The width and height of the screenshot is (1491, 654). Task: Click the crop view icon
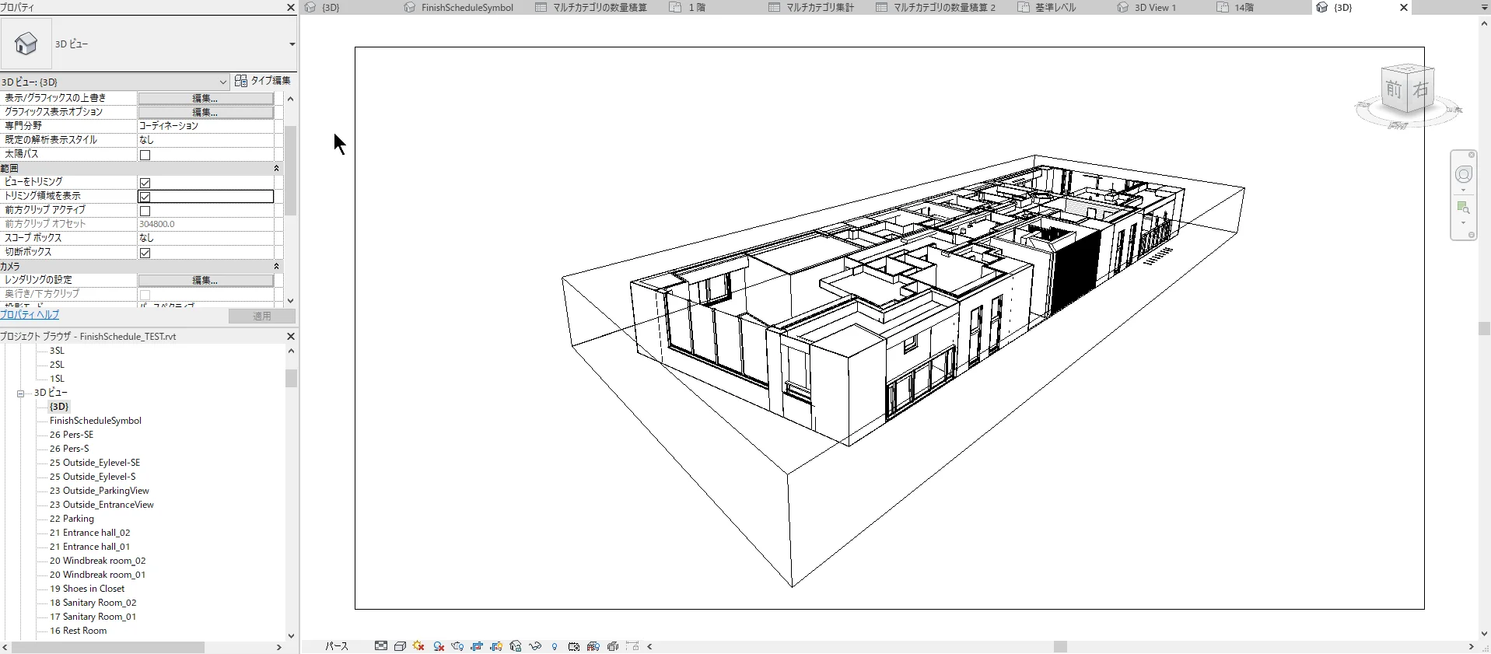coord(477,646)
